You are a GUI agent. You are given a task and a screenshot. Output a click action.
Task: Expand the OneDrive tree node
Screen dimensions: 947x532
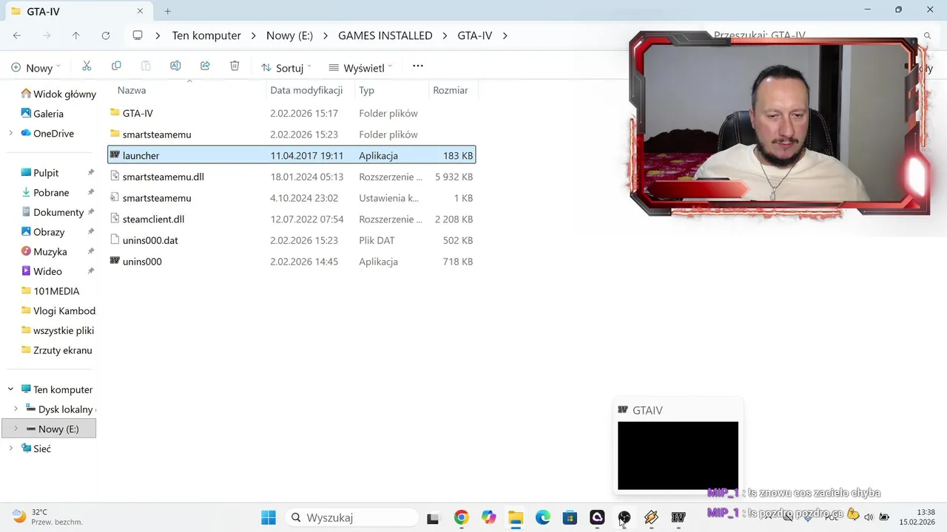point(10,134)
